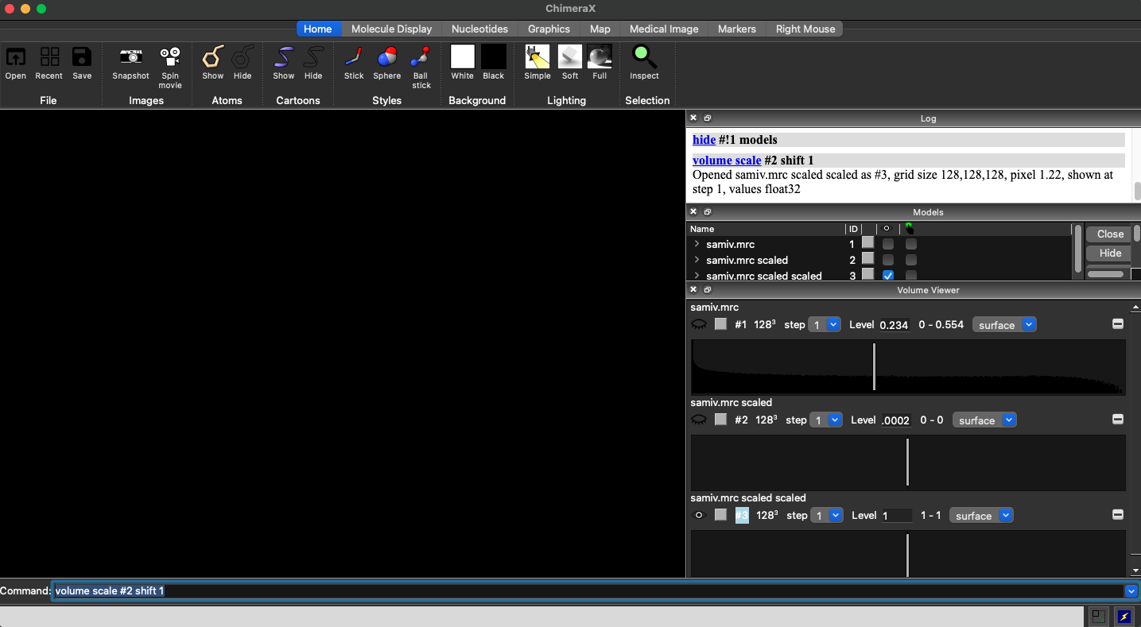Close the Models panel with its x icon

pos(693,211)
